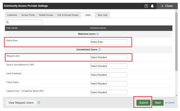Select the Users tab
The image size is (180, 111).
point(88,15)
